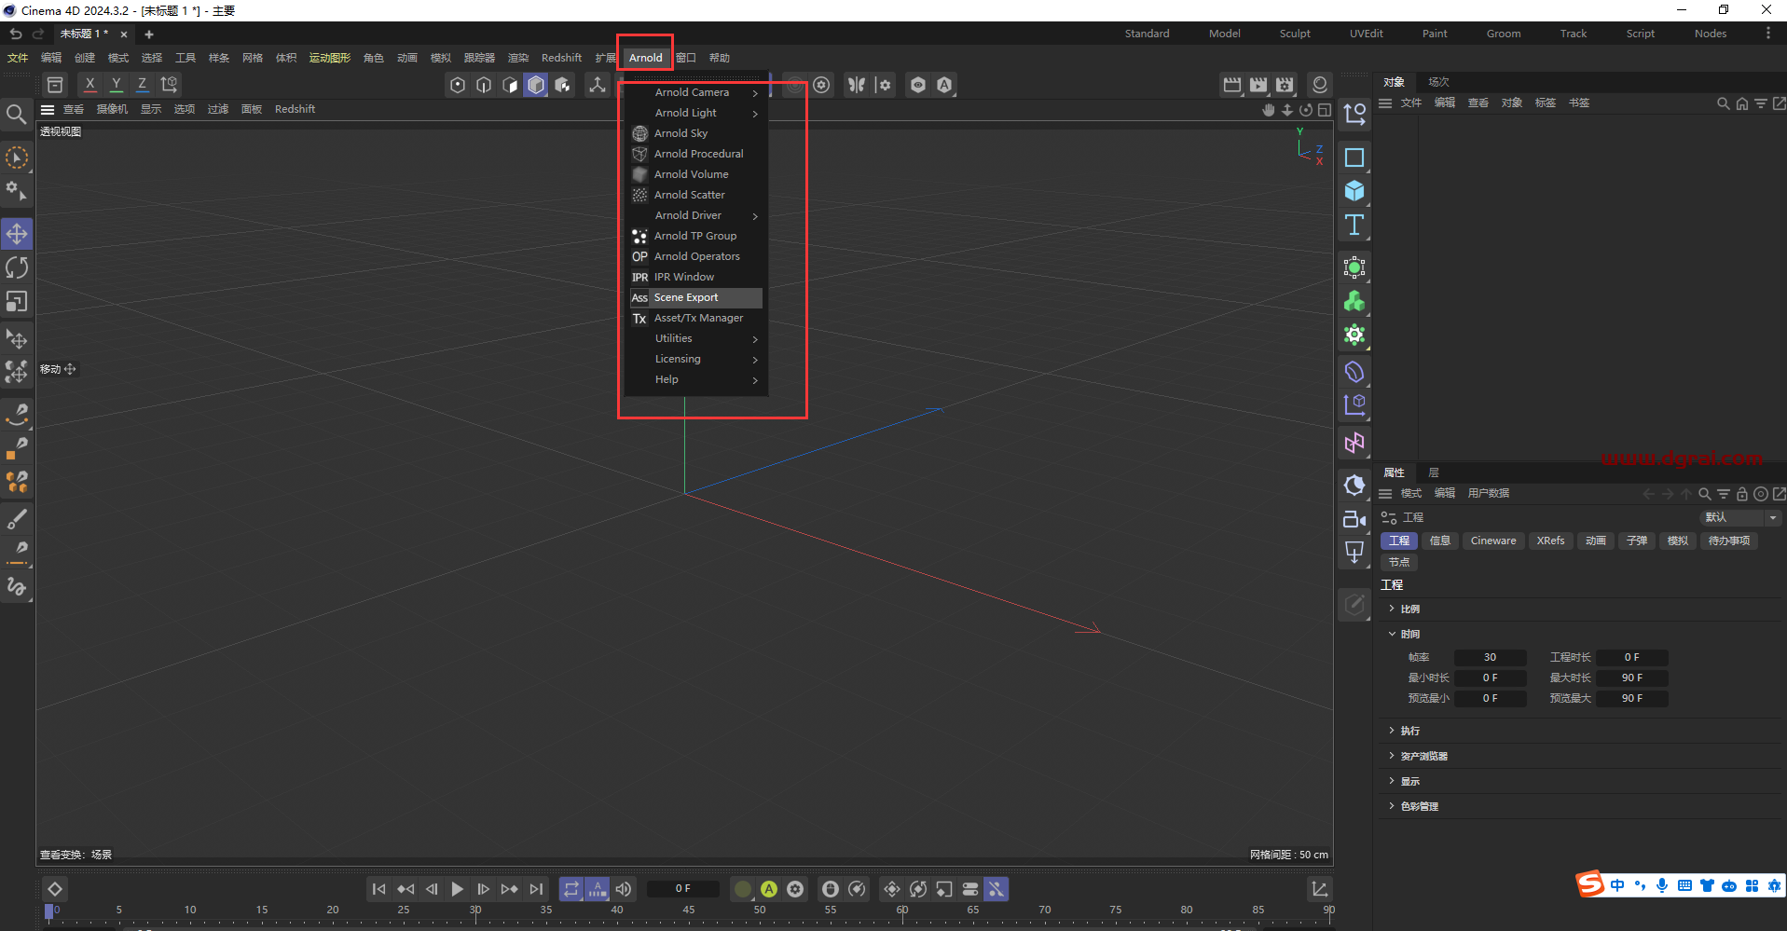1787x931 pixels.
Task: Select Arnold TP Group entry
Action: click(x=695, y=236)
